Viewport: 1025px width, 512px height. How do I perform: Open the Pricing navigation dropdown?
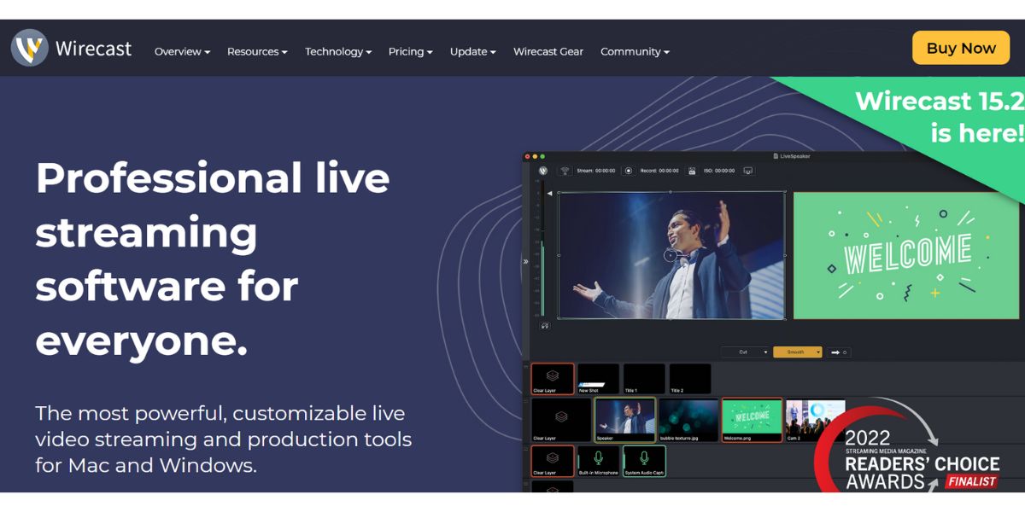[410, 51]
